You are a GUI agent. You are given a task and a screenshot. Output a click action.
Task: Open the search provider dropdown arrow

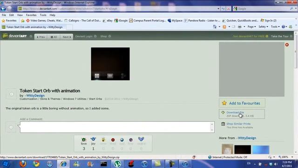[296, 8]
